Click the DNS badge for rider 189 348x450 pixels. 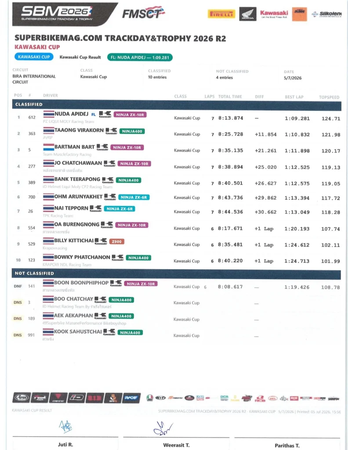18,319
